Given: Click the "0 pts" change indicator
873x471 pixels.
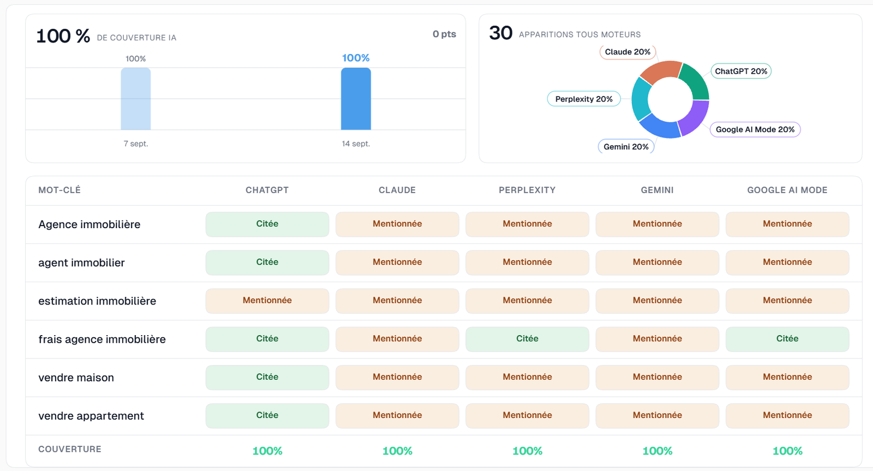Looking at the screenshot, I should click(x=444, y=34).
